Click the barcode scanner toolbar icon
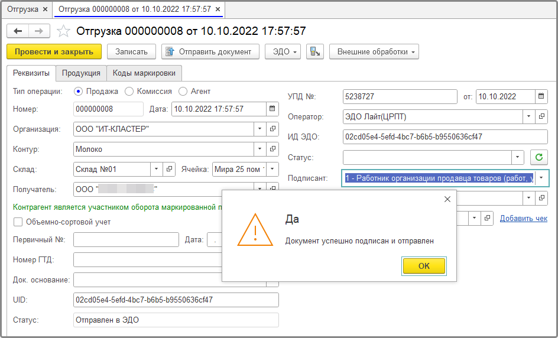Screen dimensions: 558x338 coord(315,51)
